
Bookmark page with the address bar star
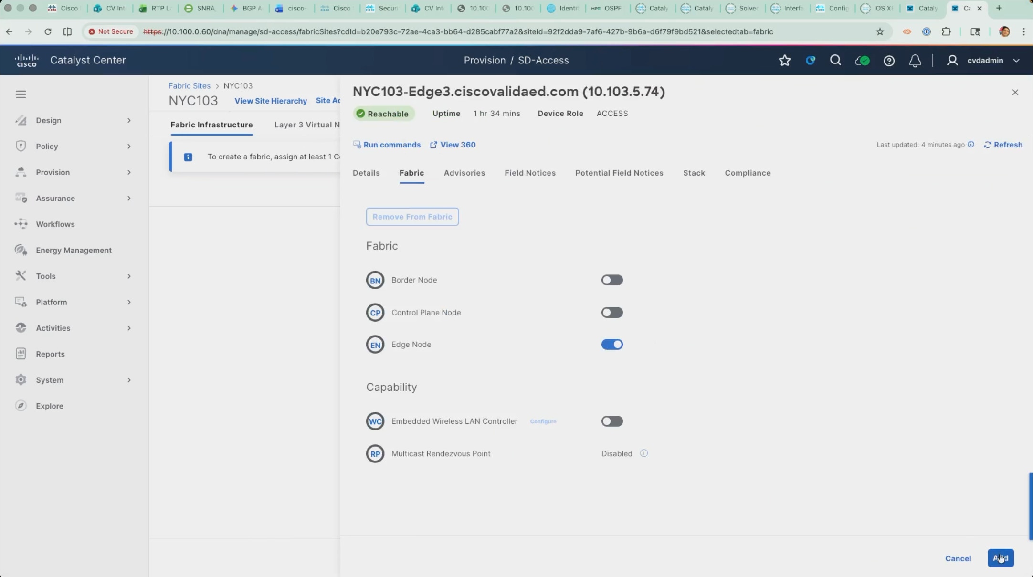coord(880,31)
